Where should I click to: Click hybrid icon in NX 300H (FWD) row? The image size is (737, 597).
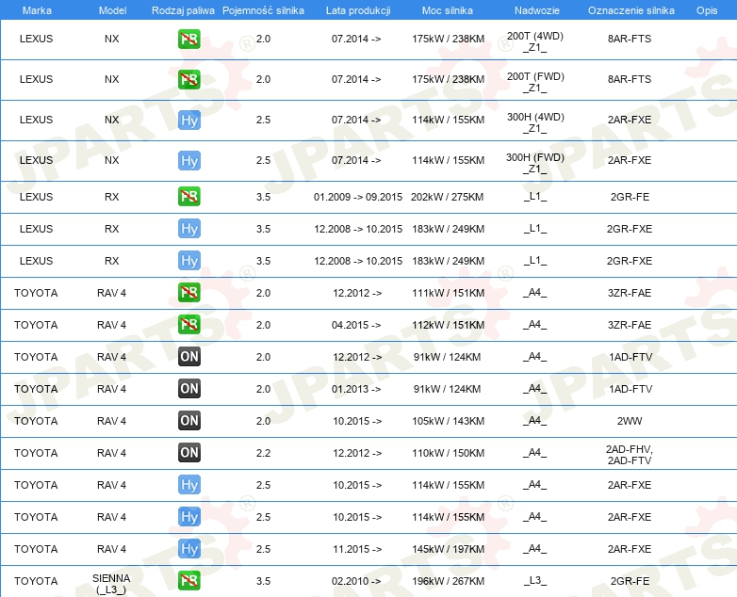coord(189,161)
